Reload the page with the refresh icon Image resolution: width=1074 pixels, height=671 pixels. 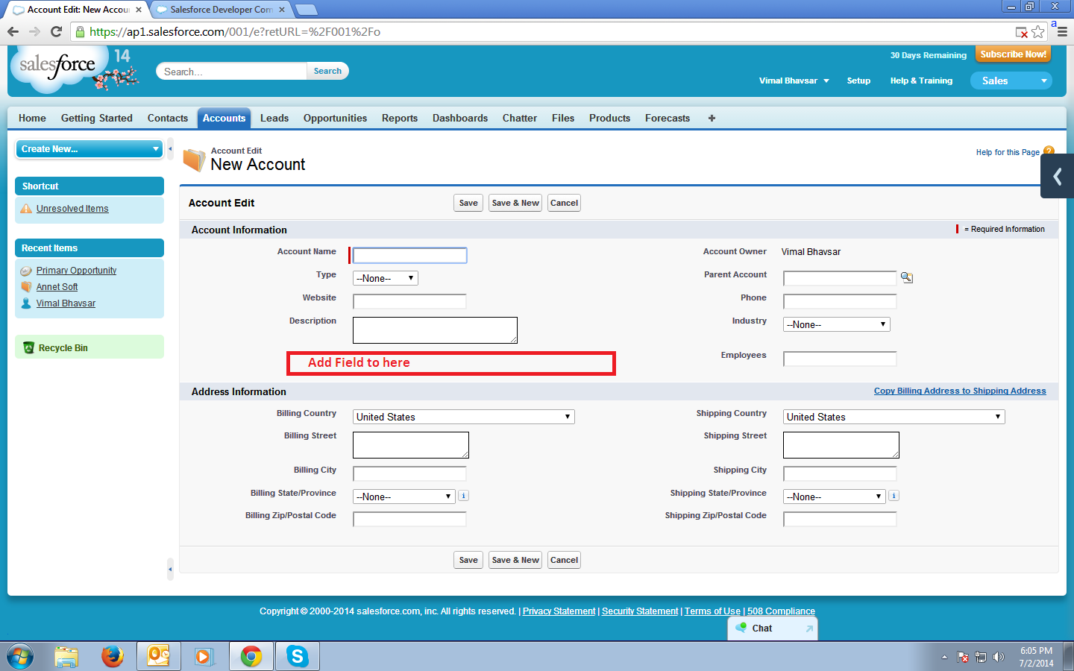pos(56,31)
